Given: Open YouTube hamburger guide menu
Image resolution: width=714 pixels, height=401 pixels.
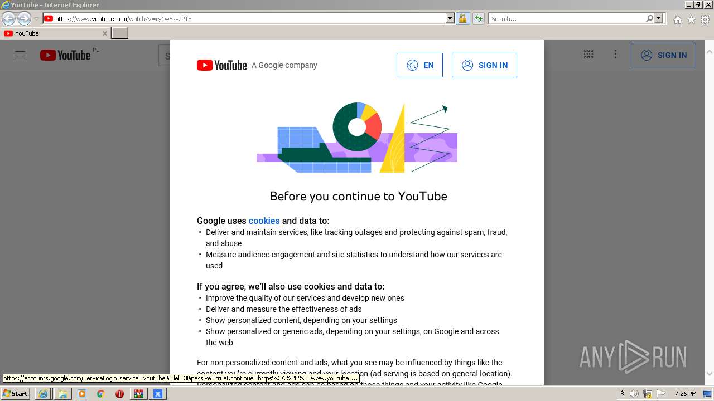Looking at the screenshot, I should (x=20, y=55).
